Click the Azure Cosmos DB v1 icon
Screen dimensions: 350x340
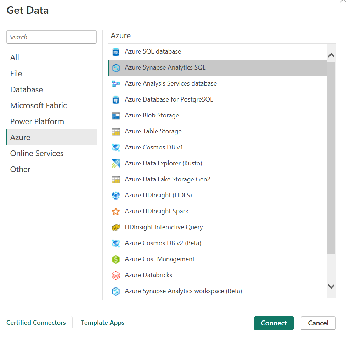tap(116, 147)
